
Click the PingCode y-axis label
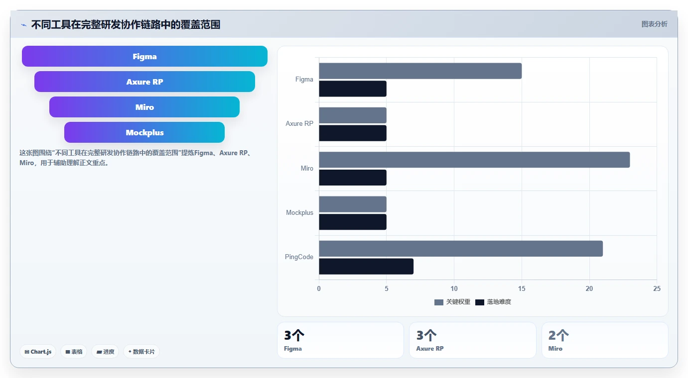coord(299,257)
